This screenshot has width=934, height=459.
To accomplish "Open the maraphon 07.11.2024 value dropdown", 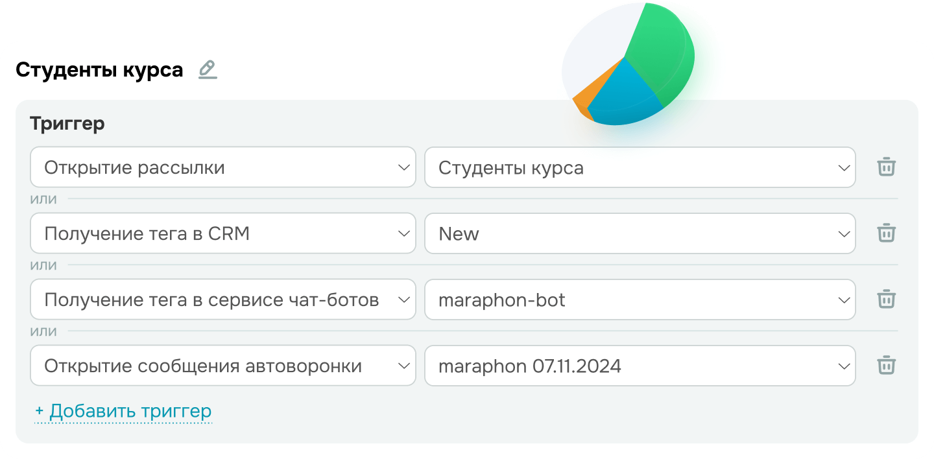I will click(640, 366).
